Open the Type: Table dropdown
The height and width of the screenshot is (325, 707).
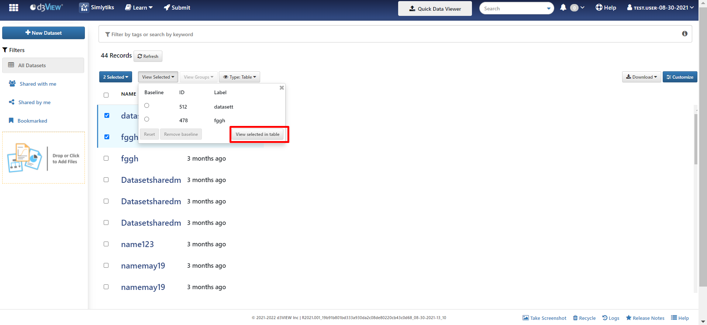pyautogui.click(x=239, y=77)
